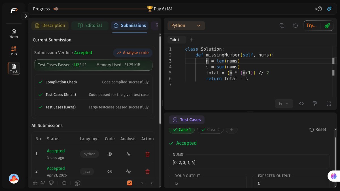Open the timer stopwatch icon
Viewport: 340px width, 191px height.
tap(318, 9)
